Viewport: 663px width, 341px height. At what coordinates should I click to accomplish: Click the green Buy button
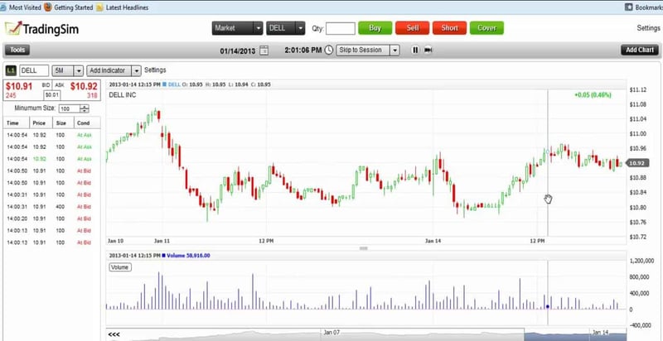pyautogui.click(x=375, y=28)
